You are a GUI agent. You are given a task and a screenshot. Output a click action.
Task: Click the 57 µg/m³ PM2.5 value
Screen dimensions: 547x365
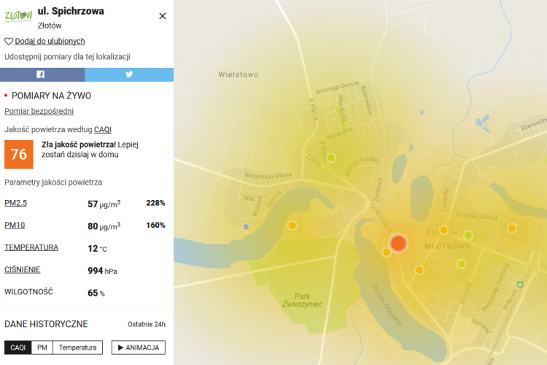(104, 204)
